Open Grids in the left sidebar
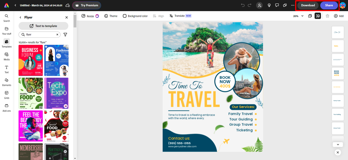The height and width of the screenshot is (160, 348). (x=7, y=95)
